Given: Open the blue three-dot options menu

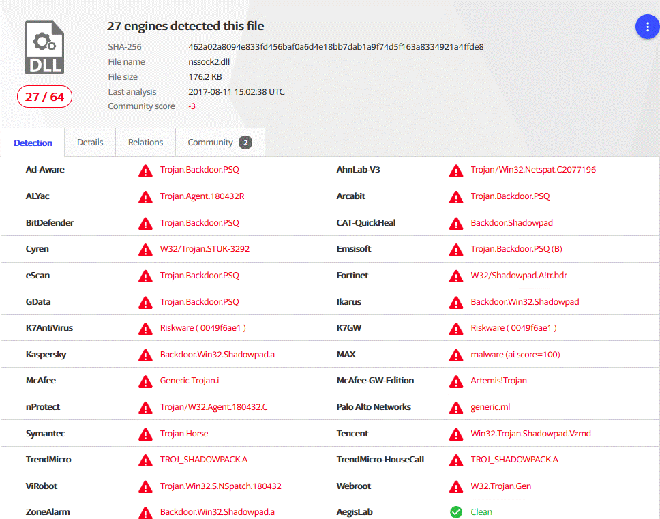Looking at the screenshot, I should [646, 27].
